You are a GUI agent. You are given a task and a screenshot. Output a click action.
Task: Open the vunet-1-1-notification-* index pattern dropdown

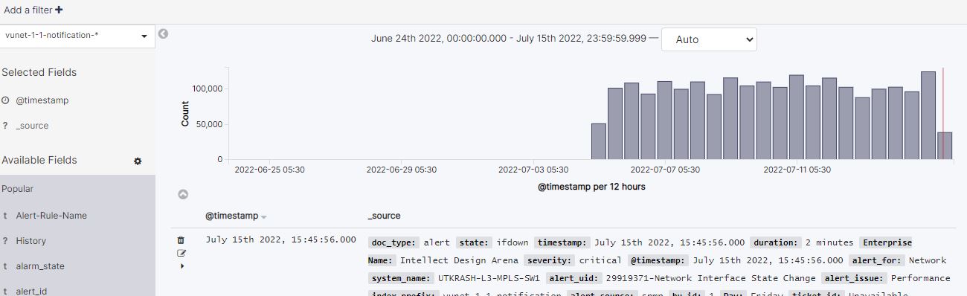(77, 36)
